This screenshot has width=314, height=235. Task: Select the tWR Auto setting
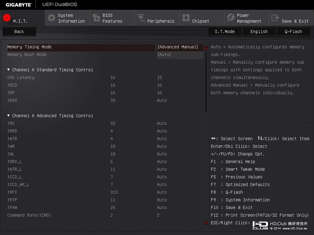[x=162, y=146]
